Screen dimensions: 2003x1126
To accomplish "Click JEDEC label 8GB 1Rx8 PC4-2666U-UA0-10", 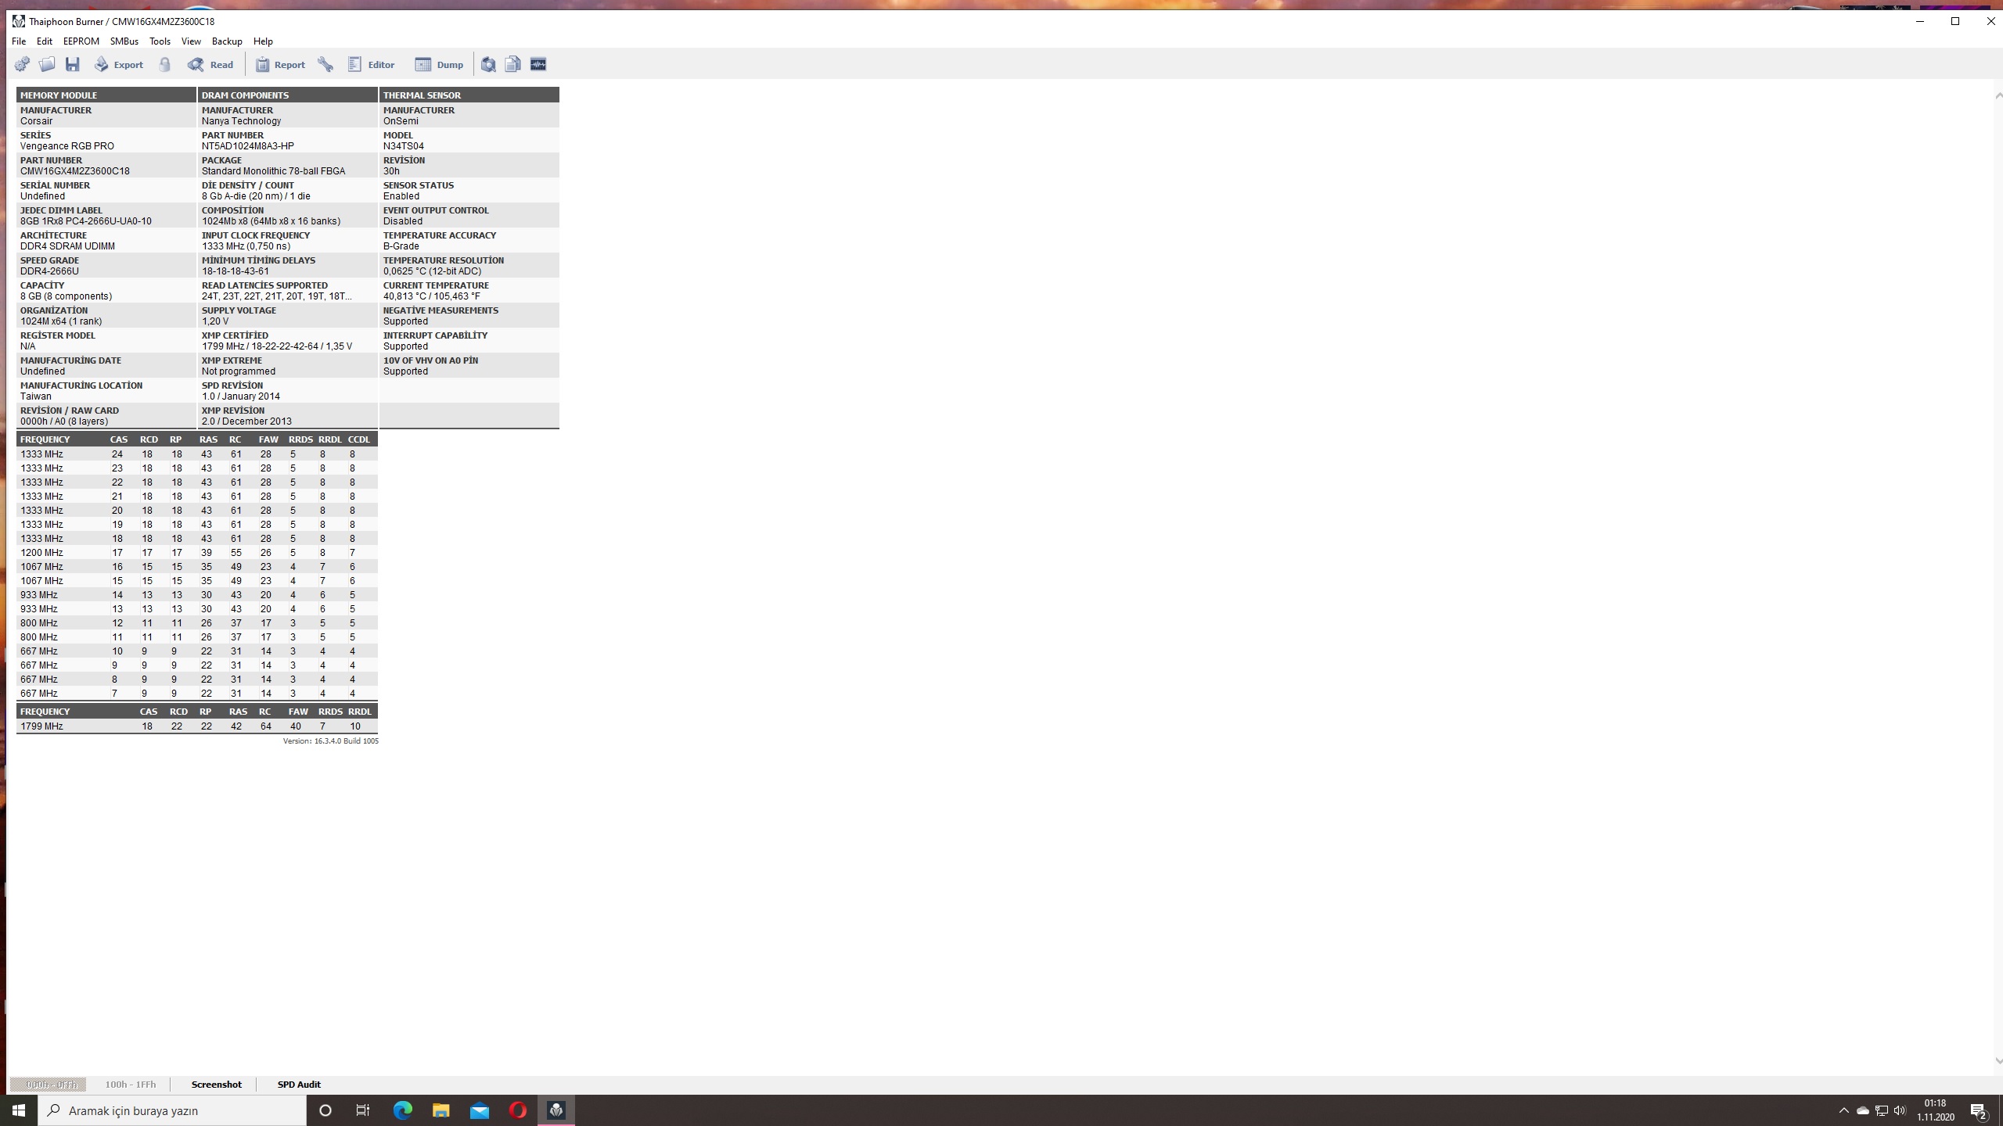I will (86, 221).
